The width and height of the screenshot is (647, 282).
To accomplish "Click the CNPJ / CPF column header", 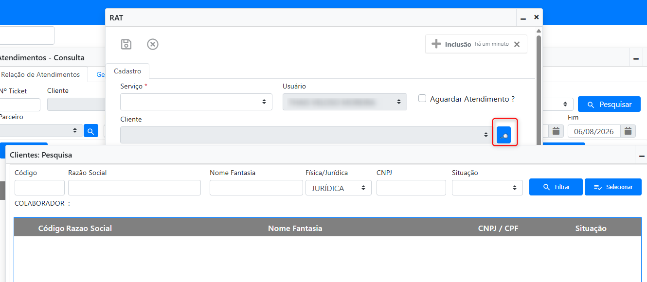I will coord(498,228).
